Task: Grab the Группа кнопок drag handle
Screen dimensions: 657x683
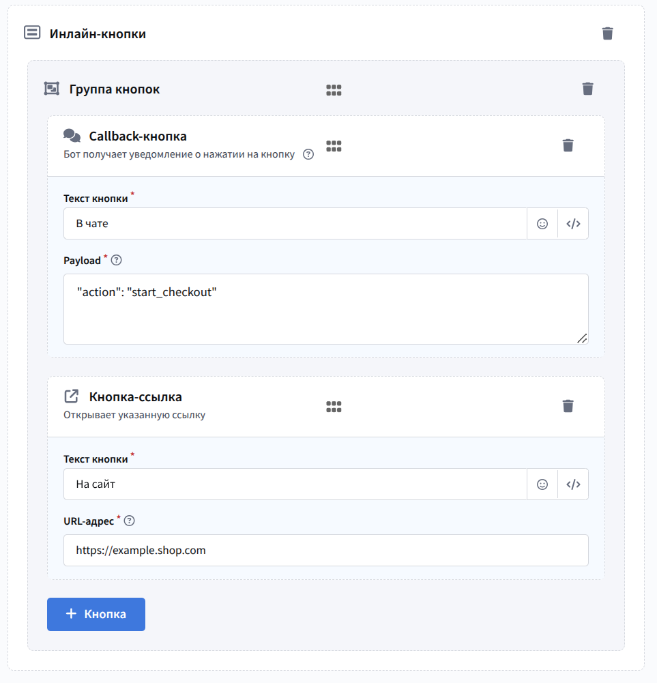Action: tap(334, 90)
